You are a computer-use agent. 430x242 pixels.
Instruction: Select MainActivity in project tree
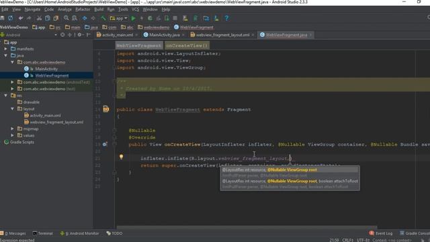pyautogui.click(x=46, y=69)
